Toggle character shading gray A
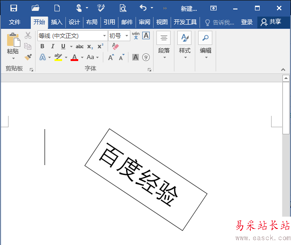The width and height of the screenshot is (291, 245). point(136,57)
